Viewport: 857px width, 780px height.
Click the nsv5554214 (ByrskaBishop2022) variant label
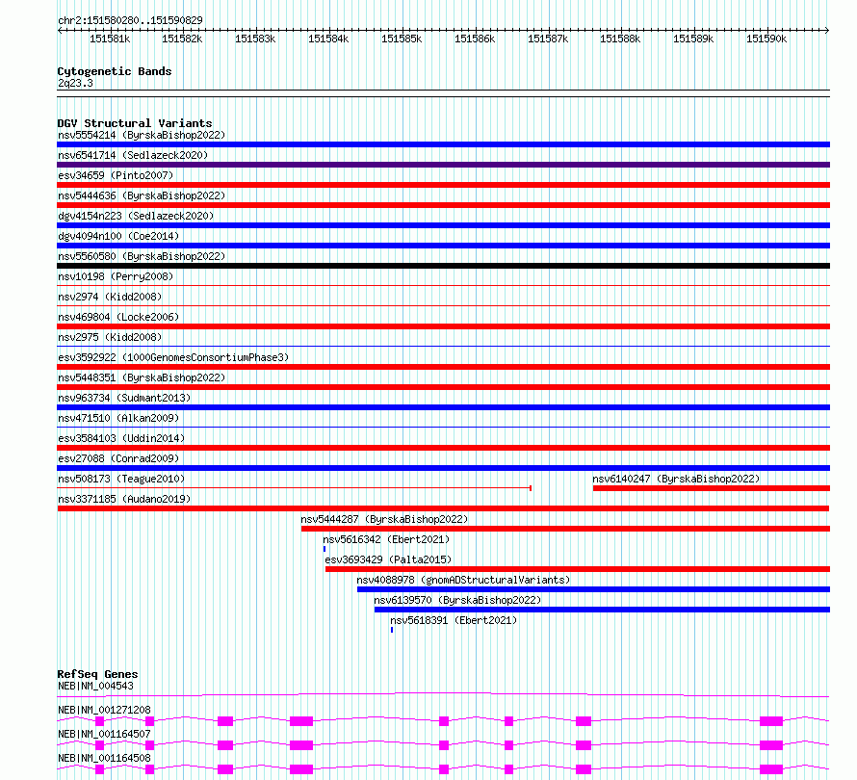(x=142, y=135)
